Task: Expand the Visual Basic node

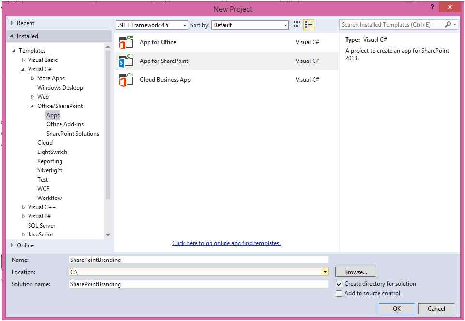Action: point(23,60)
